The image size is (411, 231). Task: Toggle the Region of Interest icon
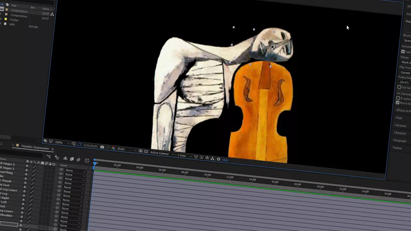point(140,151)
